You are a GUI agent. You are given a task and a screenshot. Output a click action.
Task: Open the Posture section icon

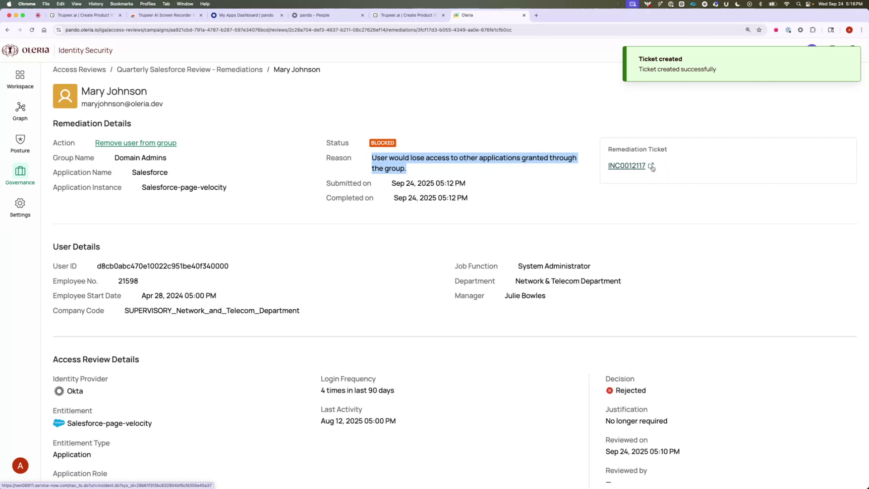[19, 143]
